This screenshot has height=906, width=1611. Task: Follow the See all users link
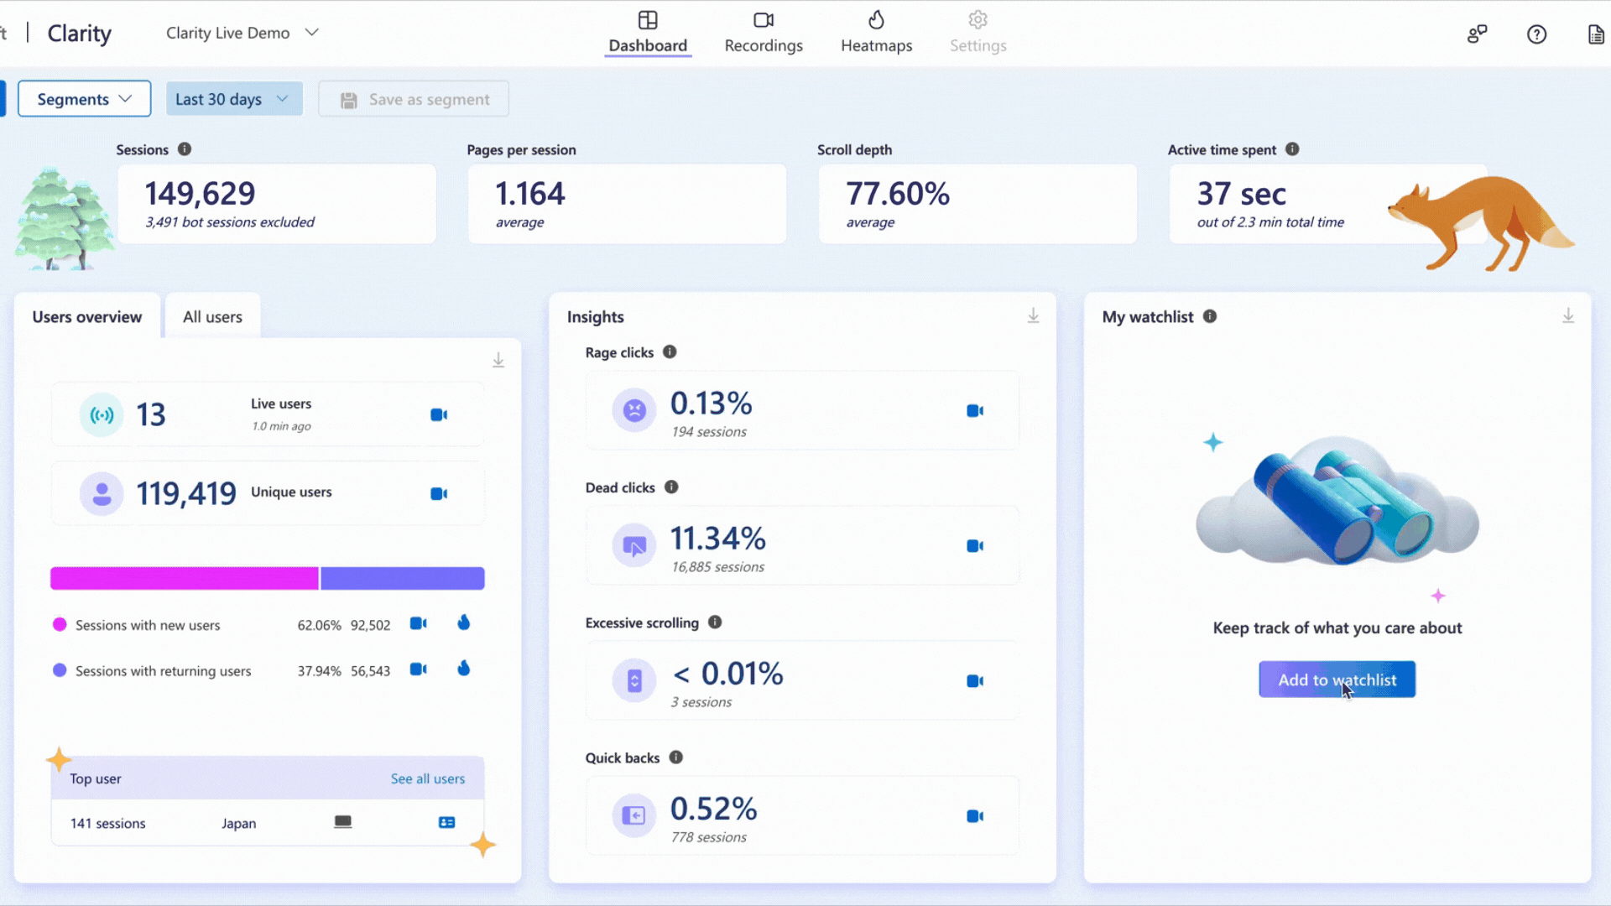pyautogui.click(x=428, y=778)
